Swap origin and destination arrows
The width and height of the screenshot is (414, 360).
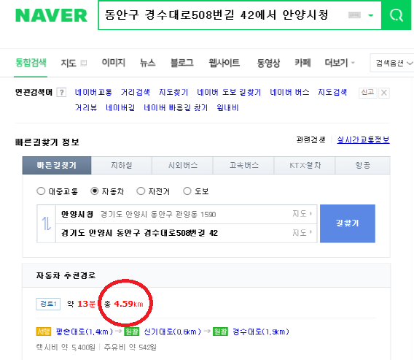point(47,223)
